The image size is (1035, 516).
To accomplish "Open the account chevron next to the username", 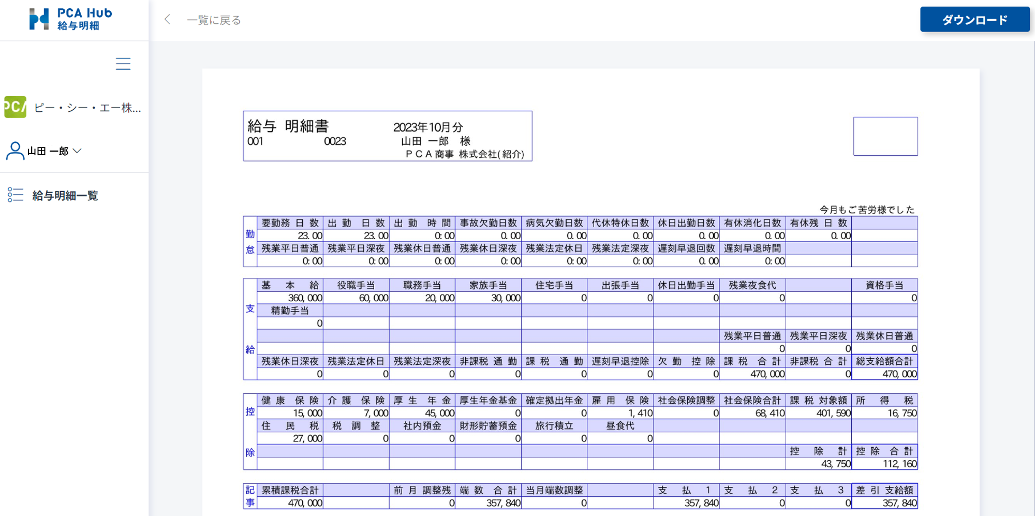I will [x=77, y=151].
